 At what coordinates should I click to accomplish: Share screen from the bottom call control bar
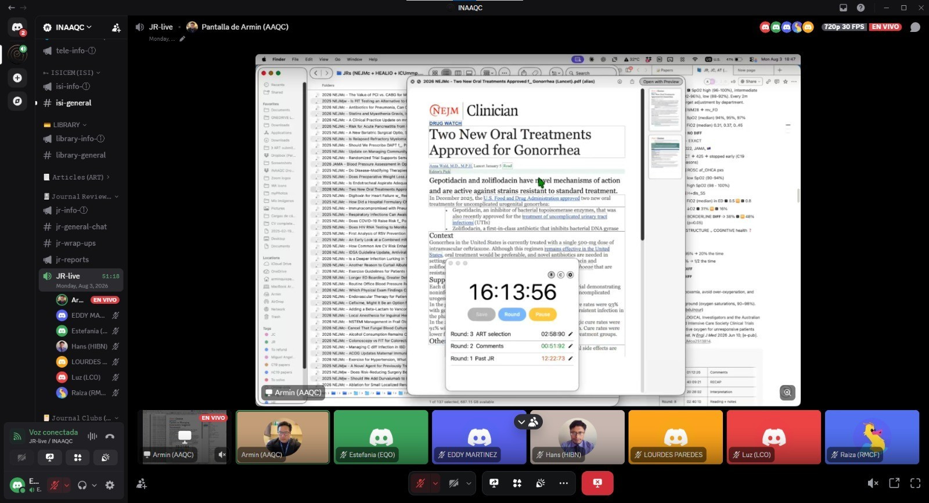(x=494, y=483)
